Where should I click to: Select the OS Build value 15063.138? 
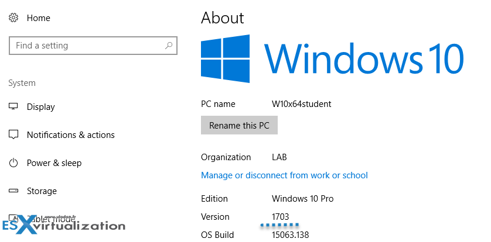tap(290, 235)
